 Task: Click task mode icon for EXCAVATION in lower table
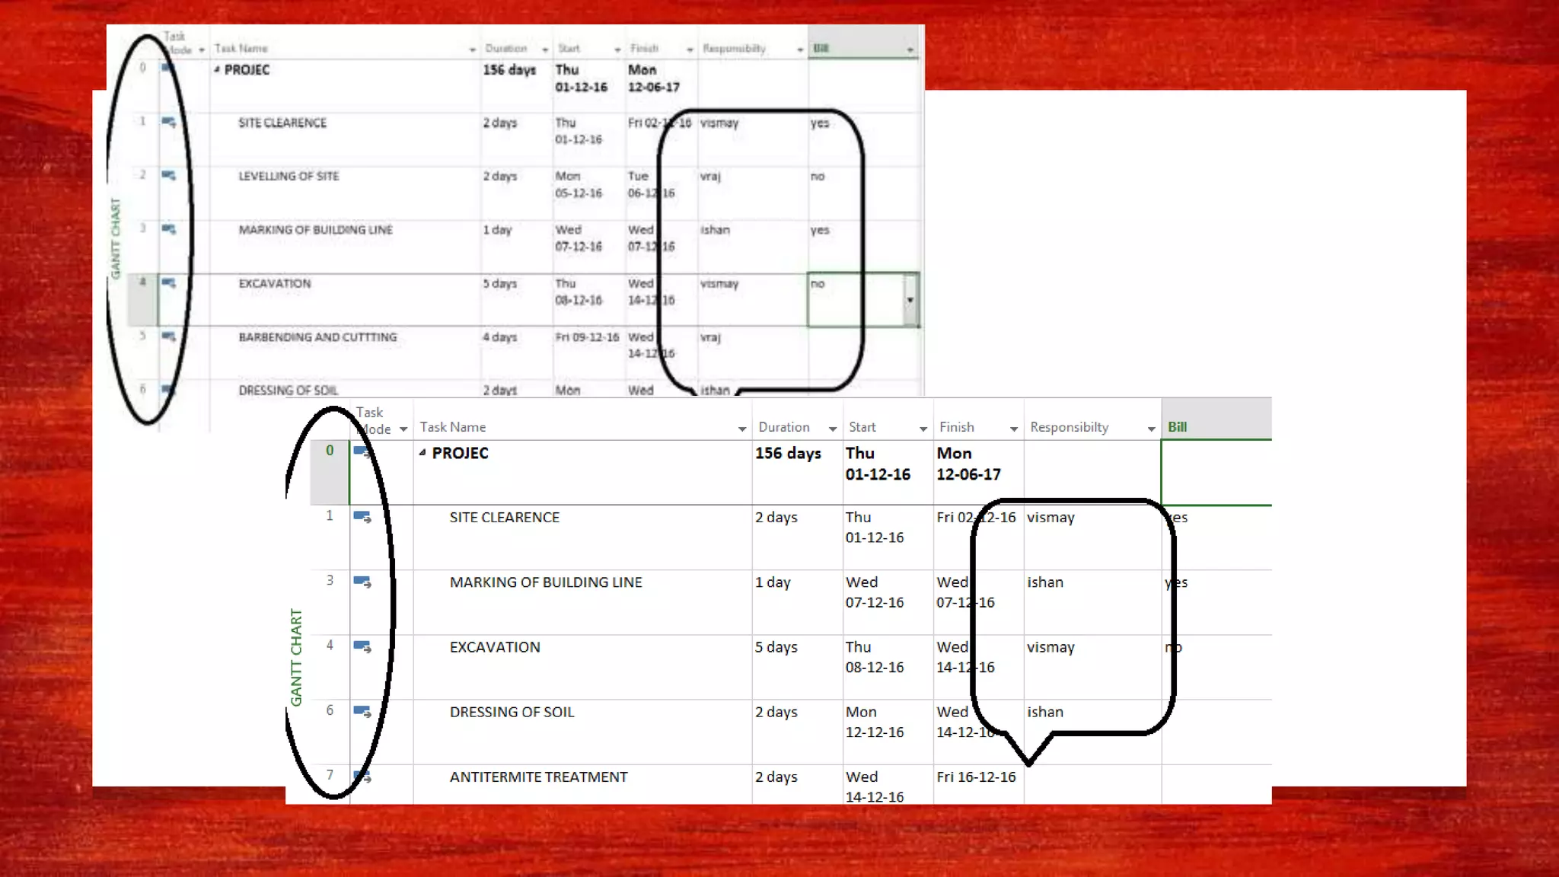tap(362, 647)
